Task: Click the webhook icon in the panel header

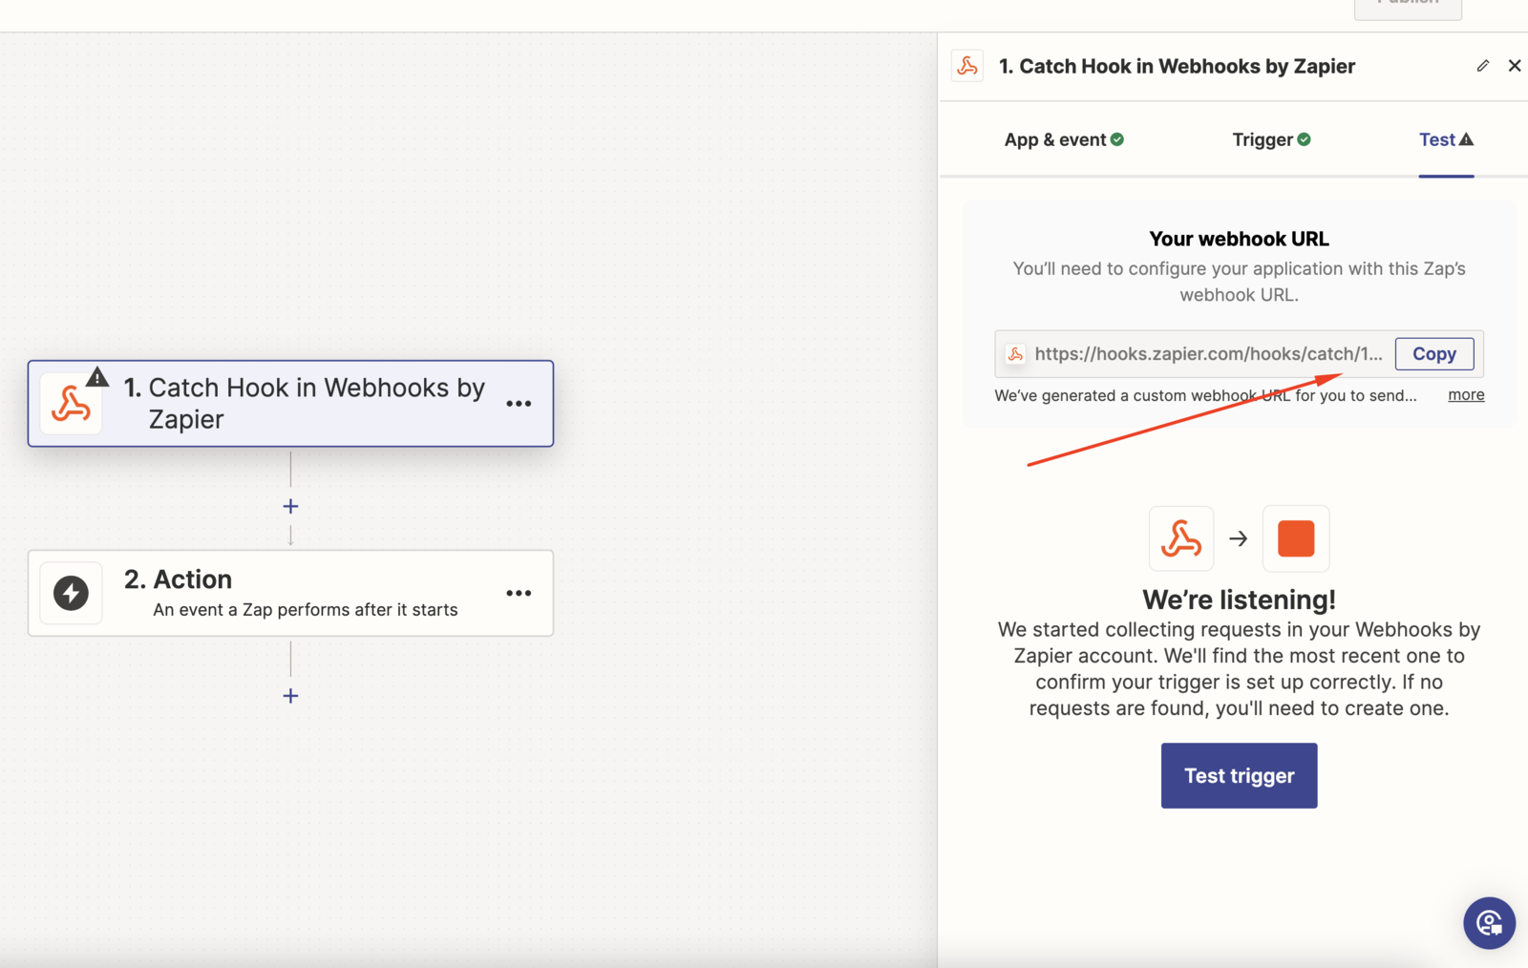Action: tap(967, 66)
